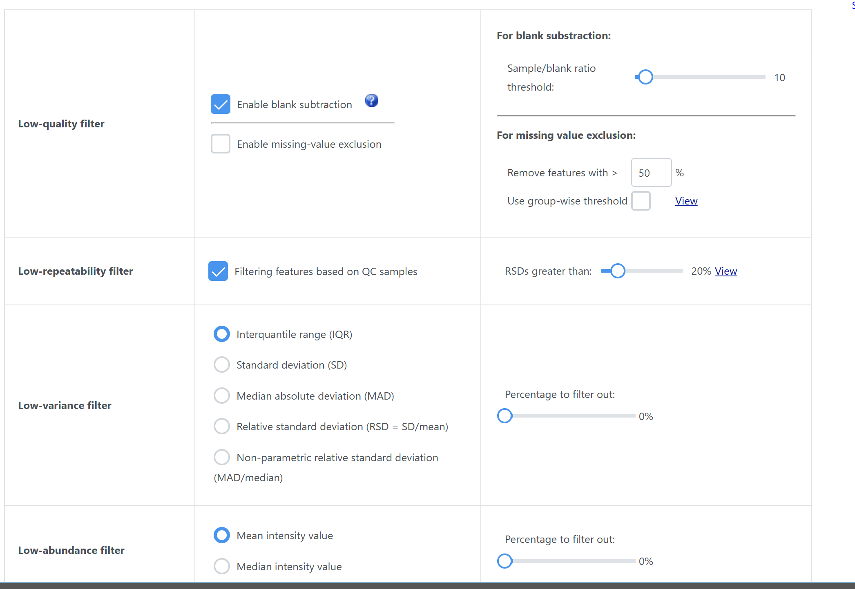Select Standard deviation (SD) radio button
The height and width of the screenshot is (589, 855).
222,365
